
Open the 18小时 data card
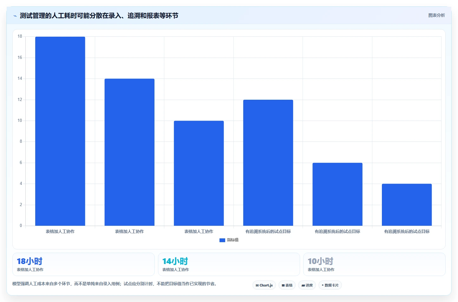click(x=83, y=264)
